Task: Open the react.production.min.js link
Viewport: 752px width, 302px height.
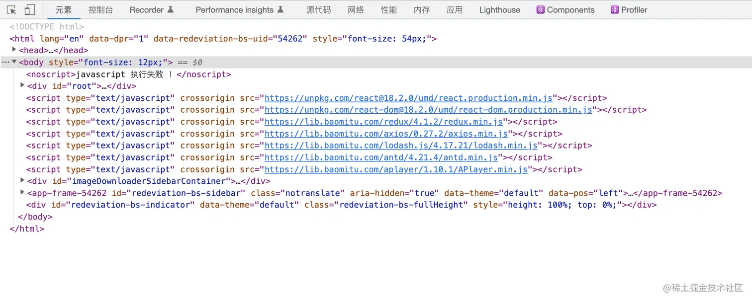Action: [x=408, y=98]
